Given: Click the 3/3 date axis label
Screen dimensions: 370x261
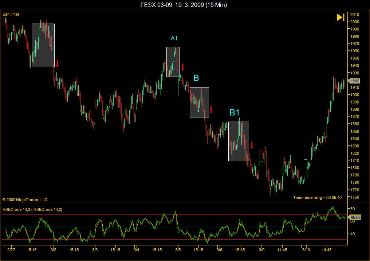Looking at the screenshot, I should [x=95, y=250].
